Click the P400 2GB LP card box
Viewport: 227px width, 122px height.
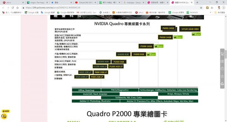tap(97, 77)
